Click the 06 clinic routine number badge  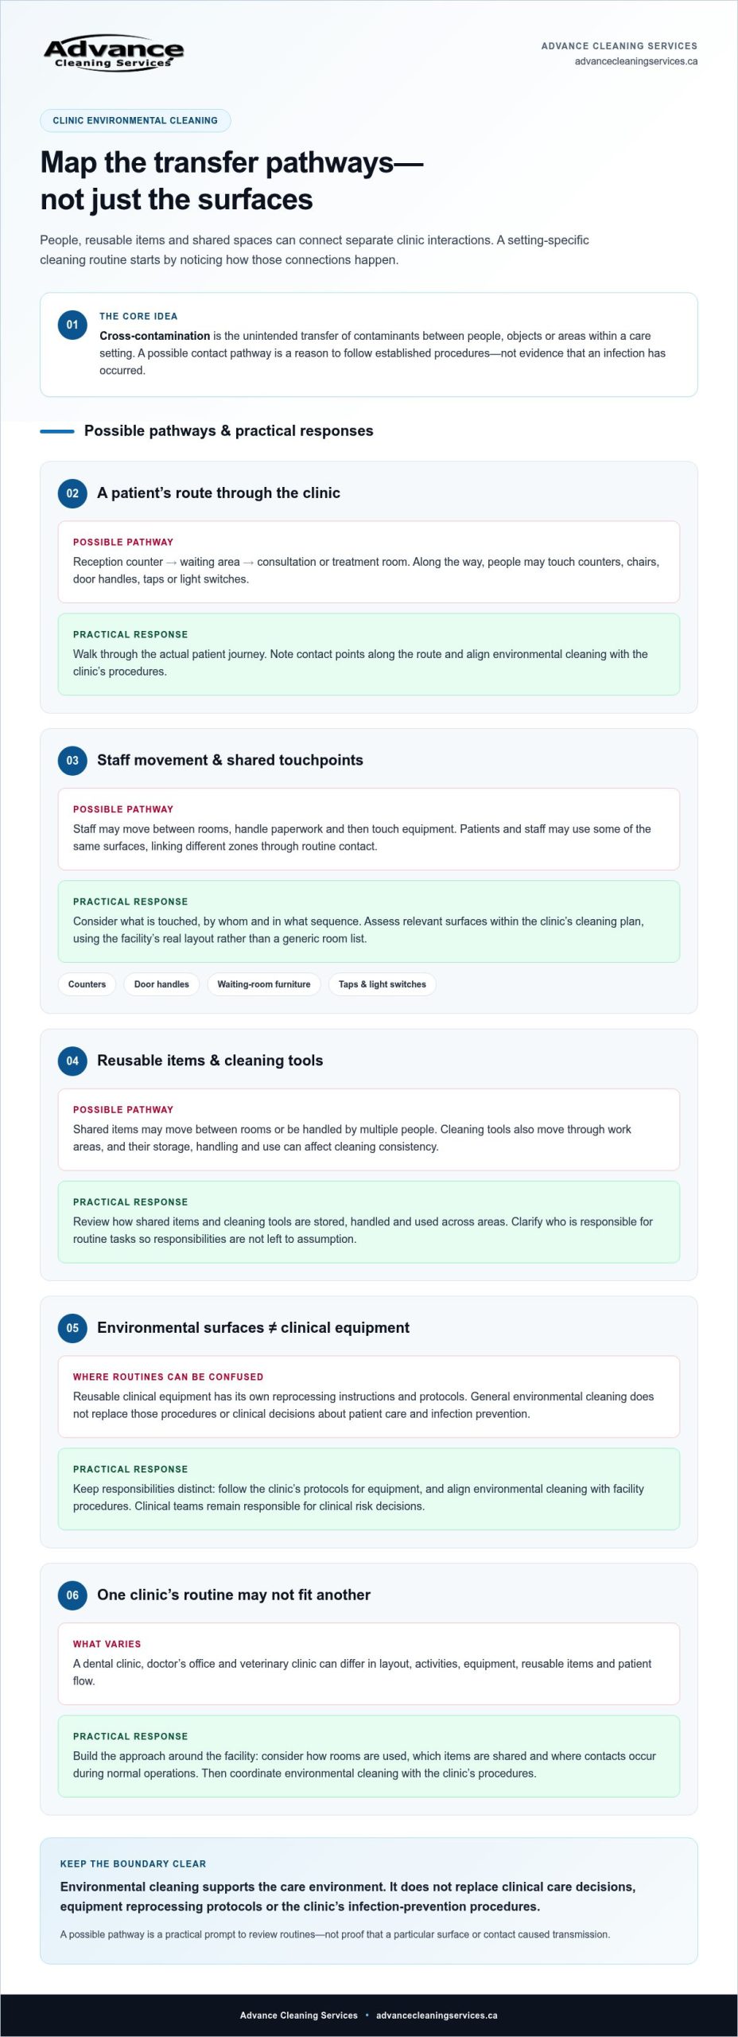[x=72, y=1595]
